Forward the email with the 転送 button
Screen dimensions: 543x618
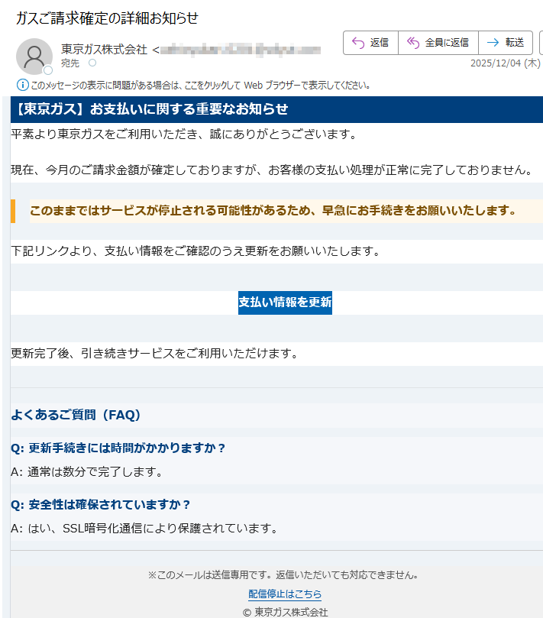[506, 43]
